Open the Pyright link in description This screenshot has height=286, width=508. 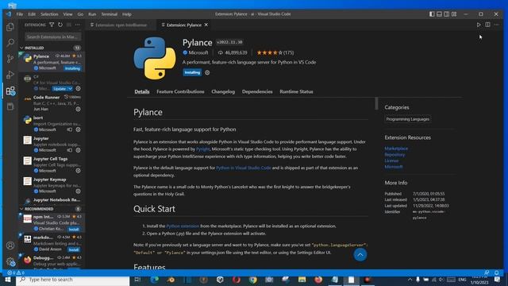203,149
